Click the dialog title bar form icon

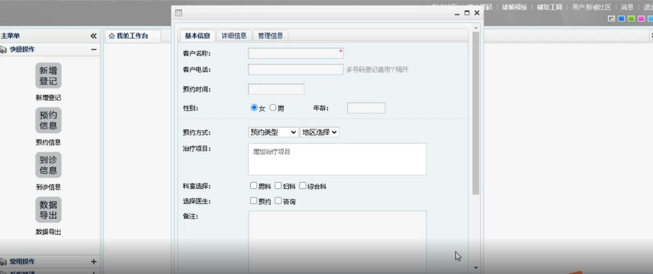(179, 13)
